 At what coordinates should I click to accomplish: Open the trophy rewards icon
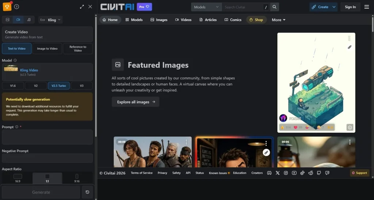coord(7,7)
